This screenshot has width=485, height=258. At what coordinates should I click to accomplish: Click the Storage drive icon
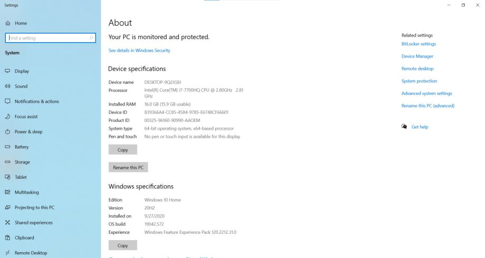click(x=8, y=162)
